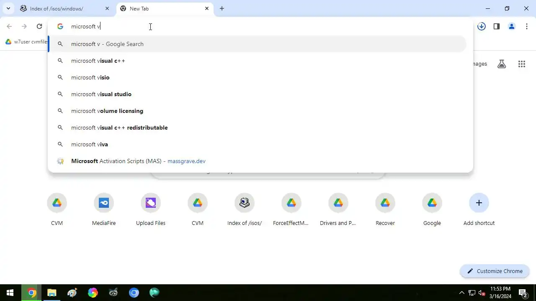Open the Chrome downloads icon
Image resolution: width=536 pixels, height=301 pixels.
click(x=482, y=26)
